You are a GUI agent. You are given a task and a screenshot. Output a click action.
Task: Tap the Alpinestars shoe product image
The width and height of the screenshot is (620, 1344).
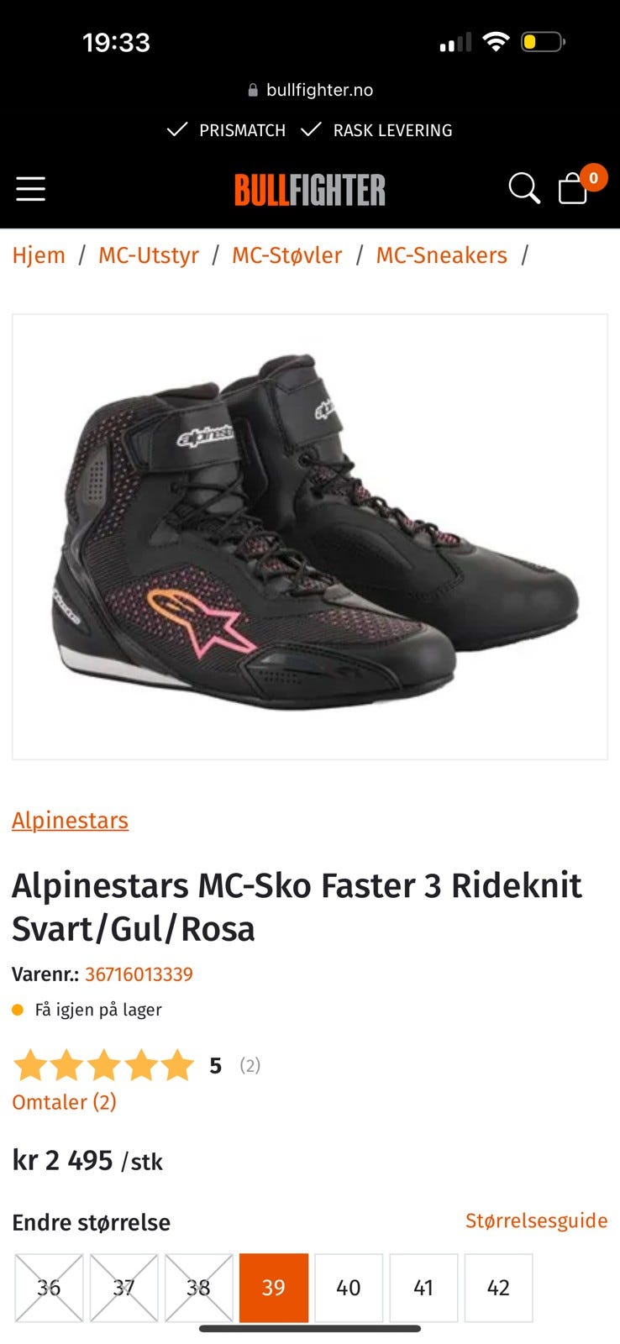pos(310,538)
